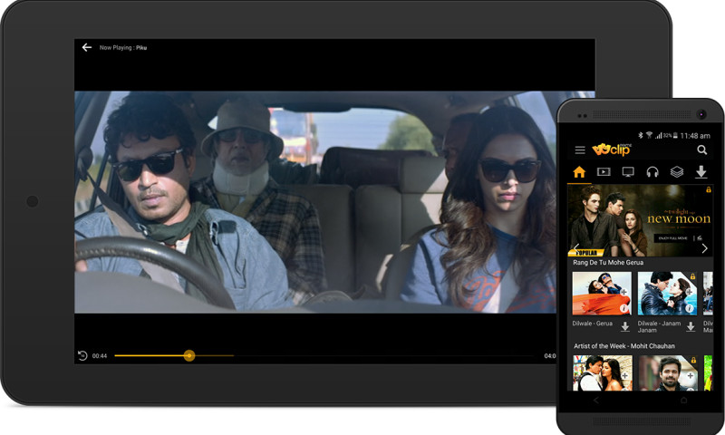Screen dimensions: 725x435
Task: Click info icon on Dilwale - Janam Janam thumbnail
Action: pos(690,308)
